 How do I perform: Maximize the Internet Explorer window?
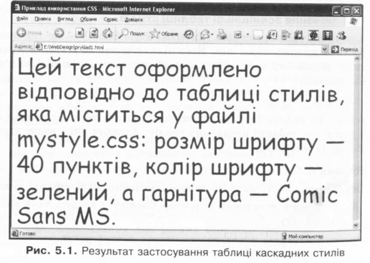pos(347,11)
